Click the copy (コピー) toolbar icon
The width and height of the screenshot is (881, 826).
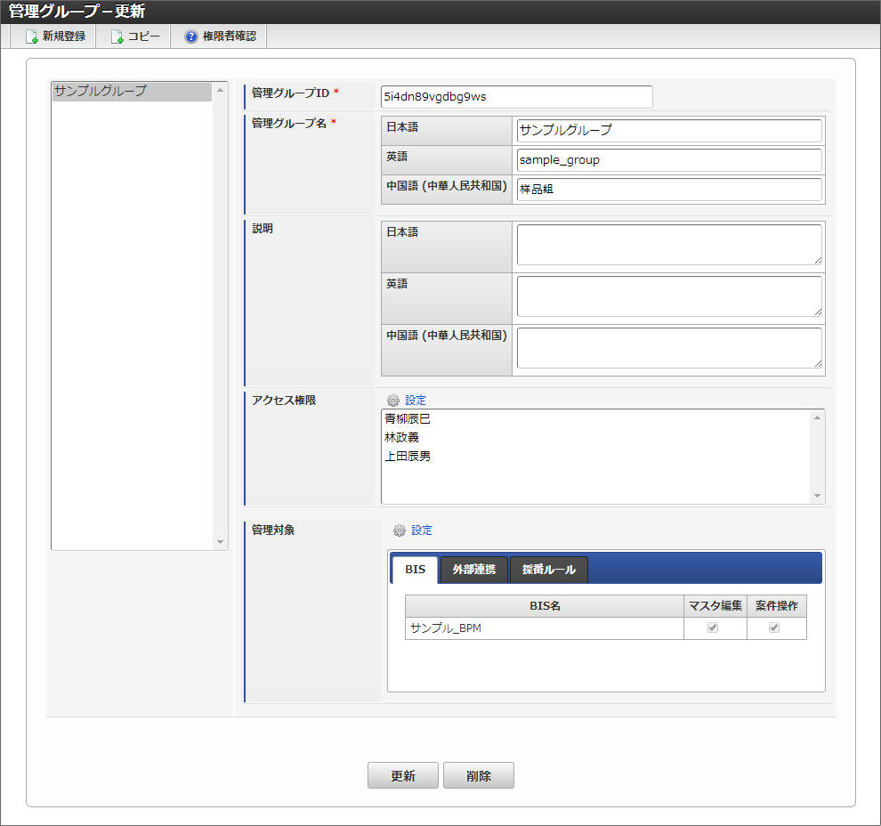pos(117,36)
